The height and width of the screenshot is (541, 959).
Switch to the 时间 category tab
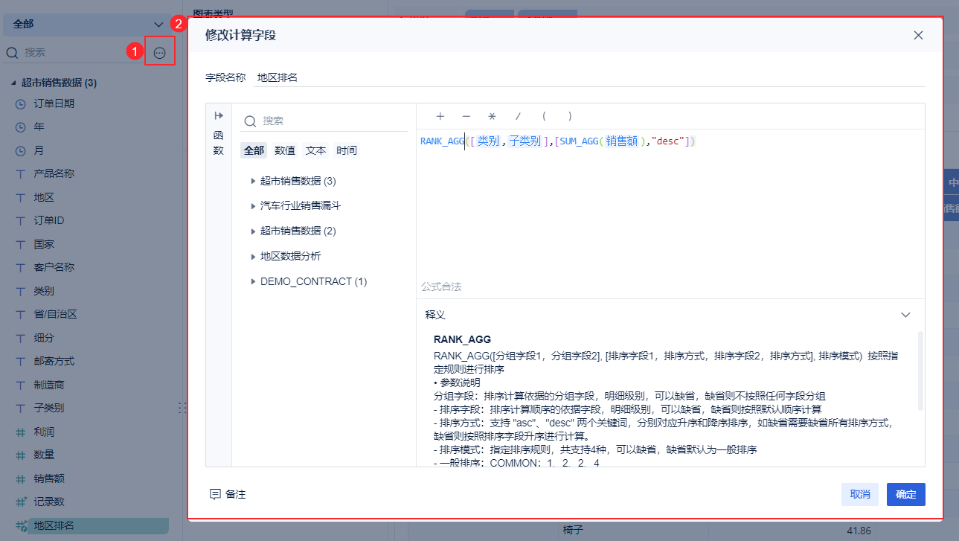(x=347, y=150)
